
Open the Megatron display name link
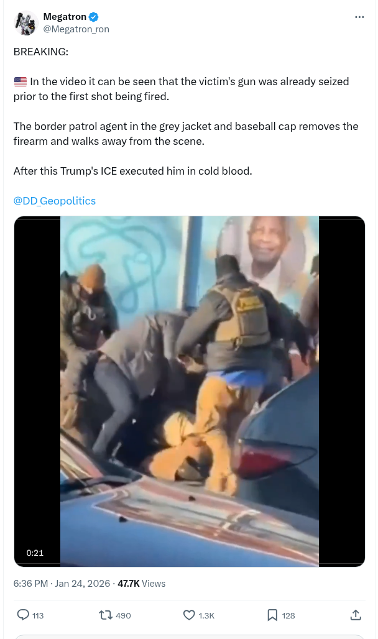click(65, 17)
